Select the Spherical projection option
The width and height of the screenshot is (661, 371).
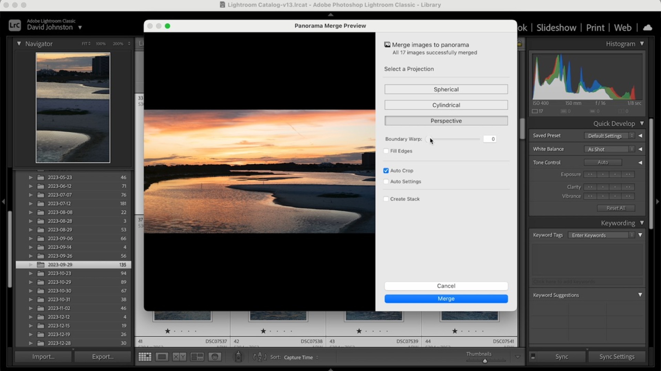pyautogui.click(x=446, y=89)
